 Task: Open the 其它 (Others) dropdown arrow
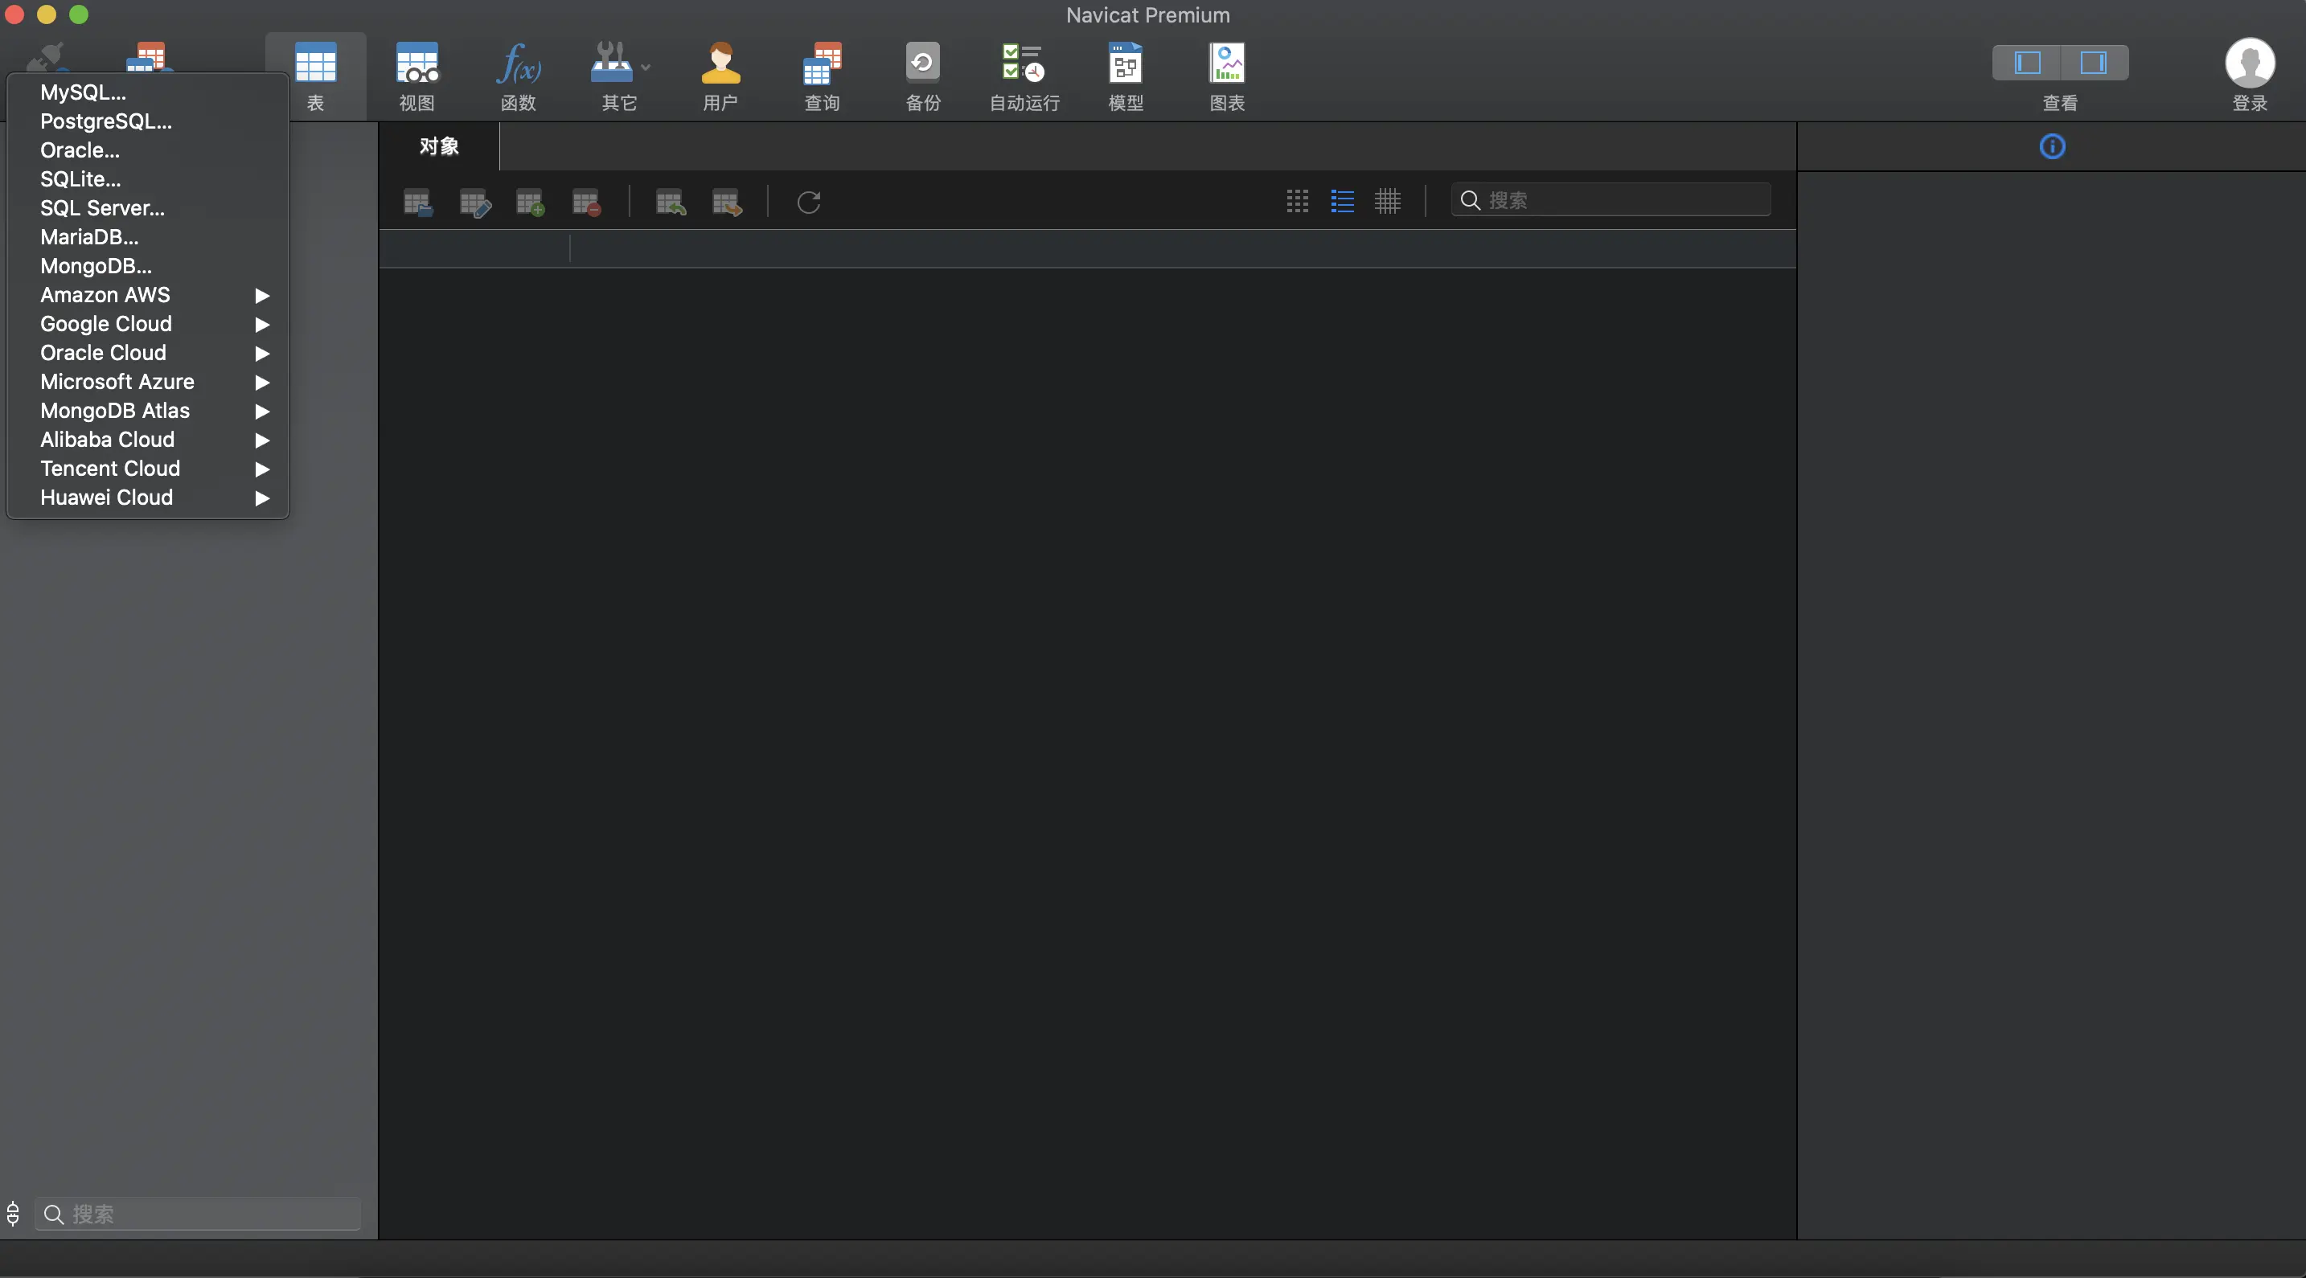(x=646, y=68)
